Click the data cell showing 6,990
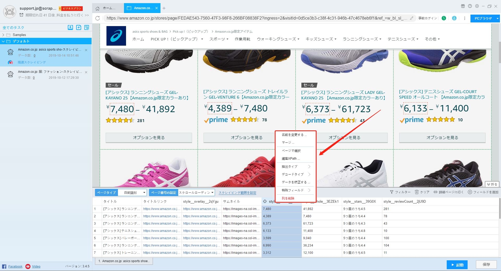Viewport: 501px width, 271px height. pos(282,245)
